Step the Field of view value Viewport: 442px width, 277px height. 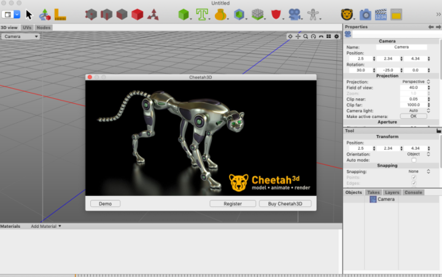click(x=428, y=88)
